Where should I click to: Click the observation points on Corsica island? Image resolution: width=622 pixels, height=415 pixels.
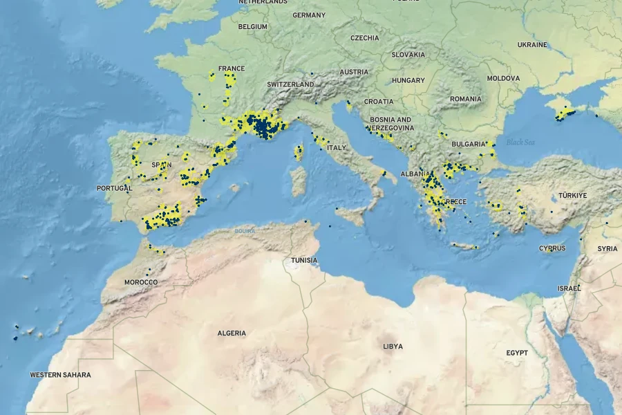[299, 151]
